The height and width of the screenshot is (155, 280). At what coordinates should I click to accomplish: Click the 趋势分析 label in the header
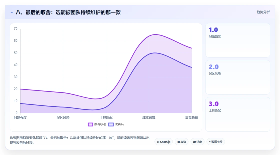click(x=263, y=12)
